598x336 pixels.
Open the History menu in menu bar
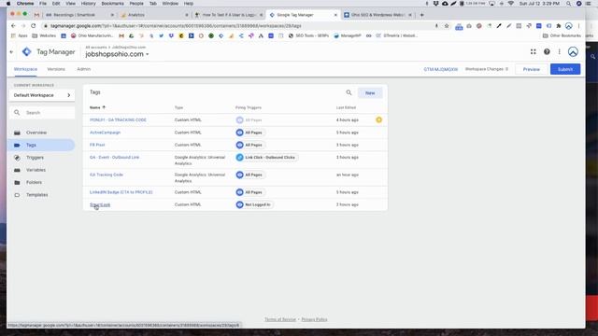88,4
